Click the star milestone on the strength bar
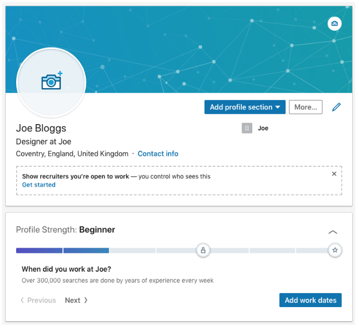The image size is (359, 329). point(335,250)
